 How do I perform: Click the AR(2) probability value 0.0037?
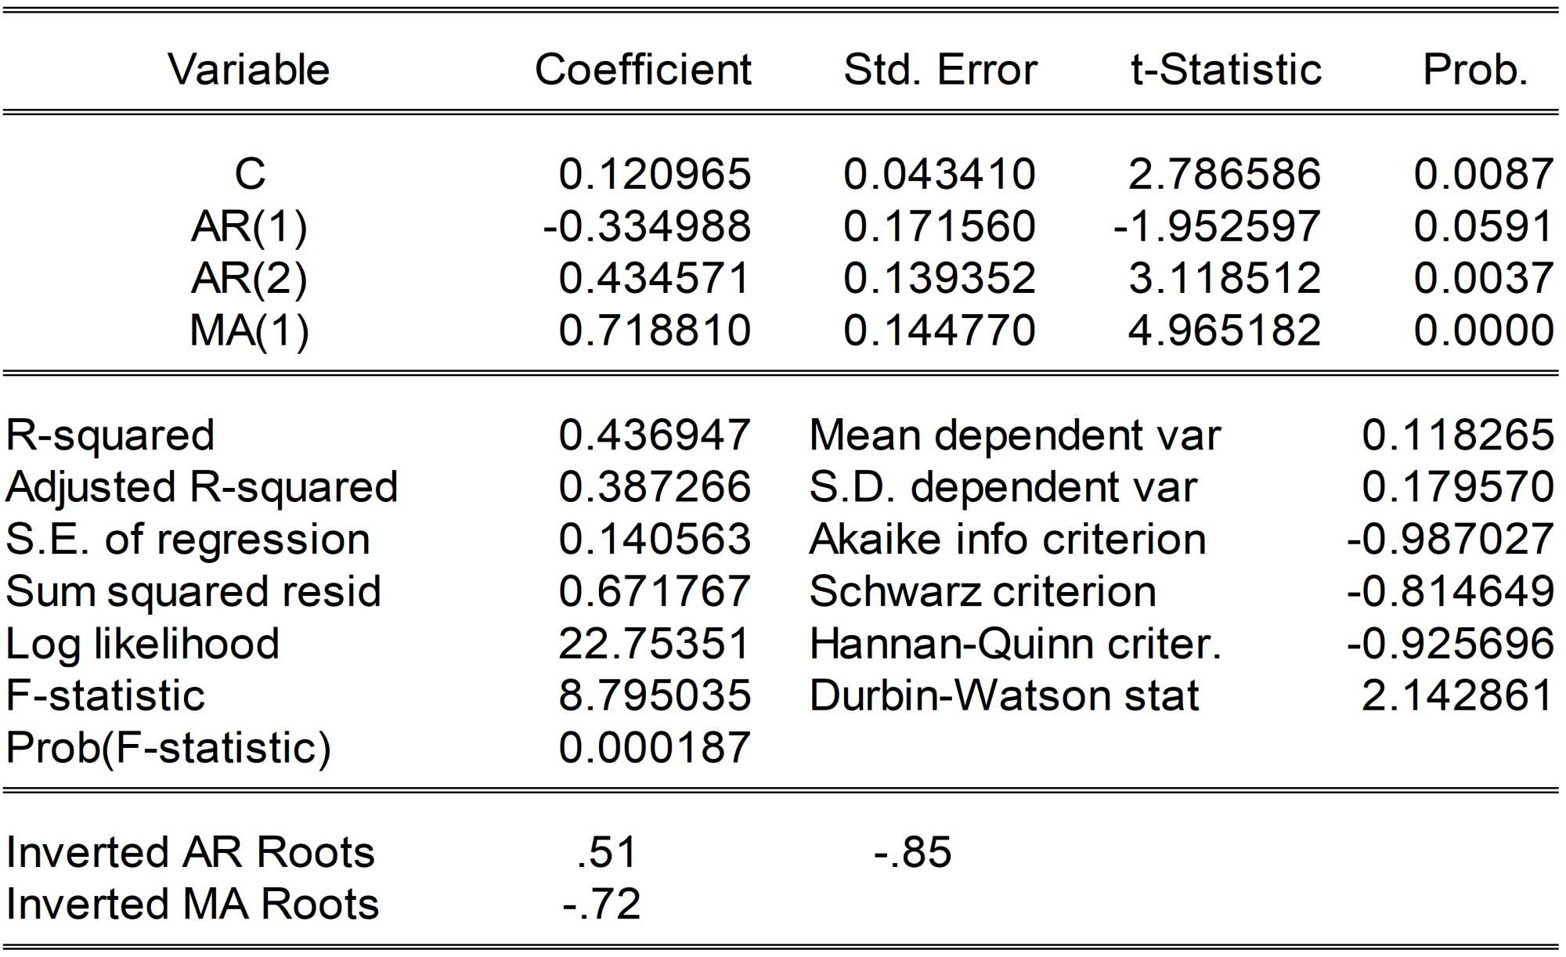point(1484,278)
